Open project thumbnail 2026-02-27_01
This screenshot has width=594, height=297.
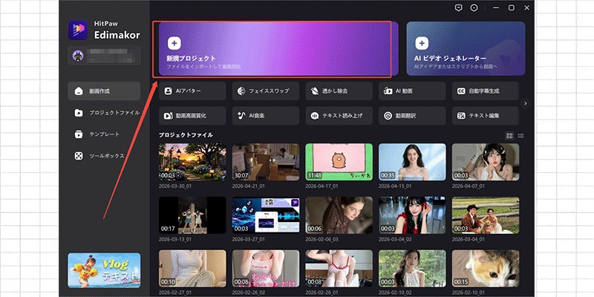tap(192, 269)
